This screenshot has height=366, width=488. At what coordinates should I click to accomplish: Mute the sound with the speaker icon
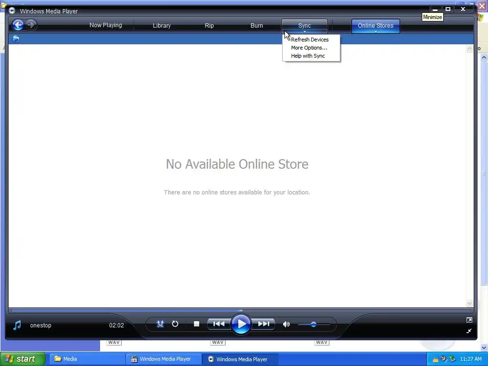point(286,324)
